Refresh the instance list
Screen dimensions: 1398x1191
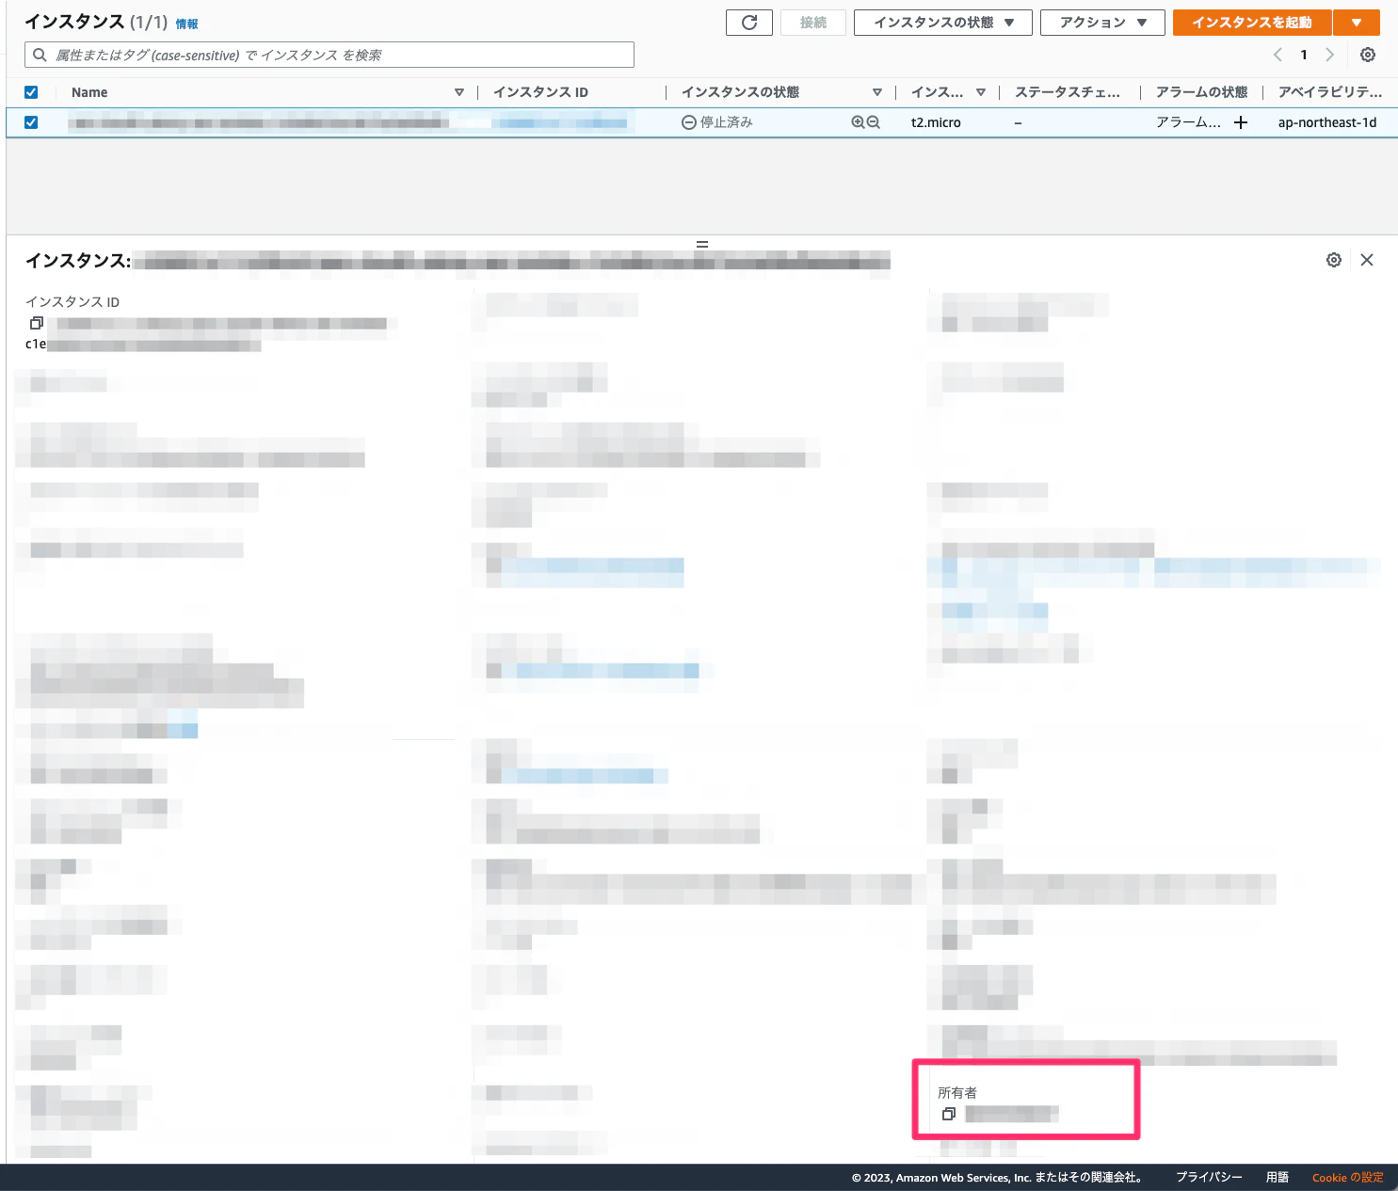748,22
